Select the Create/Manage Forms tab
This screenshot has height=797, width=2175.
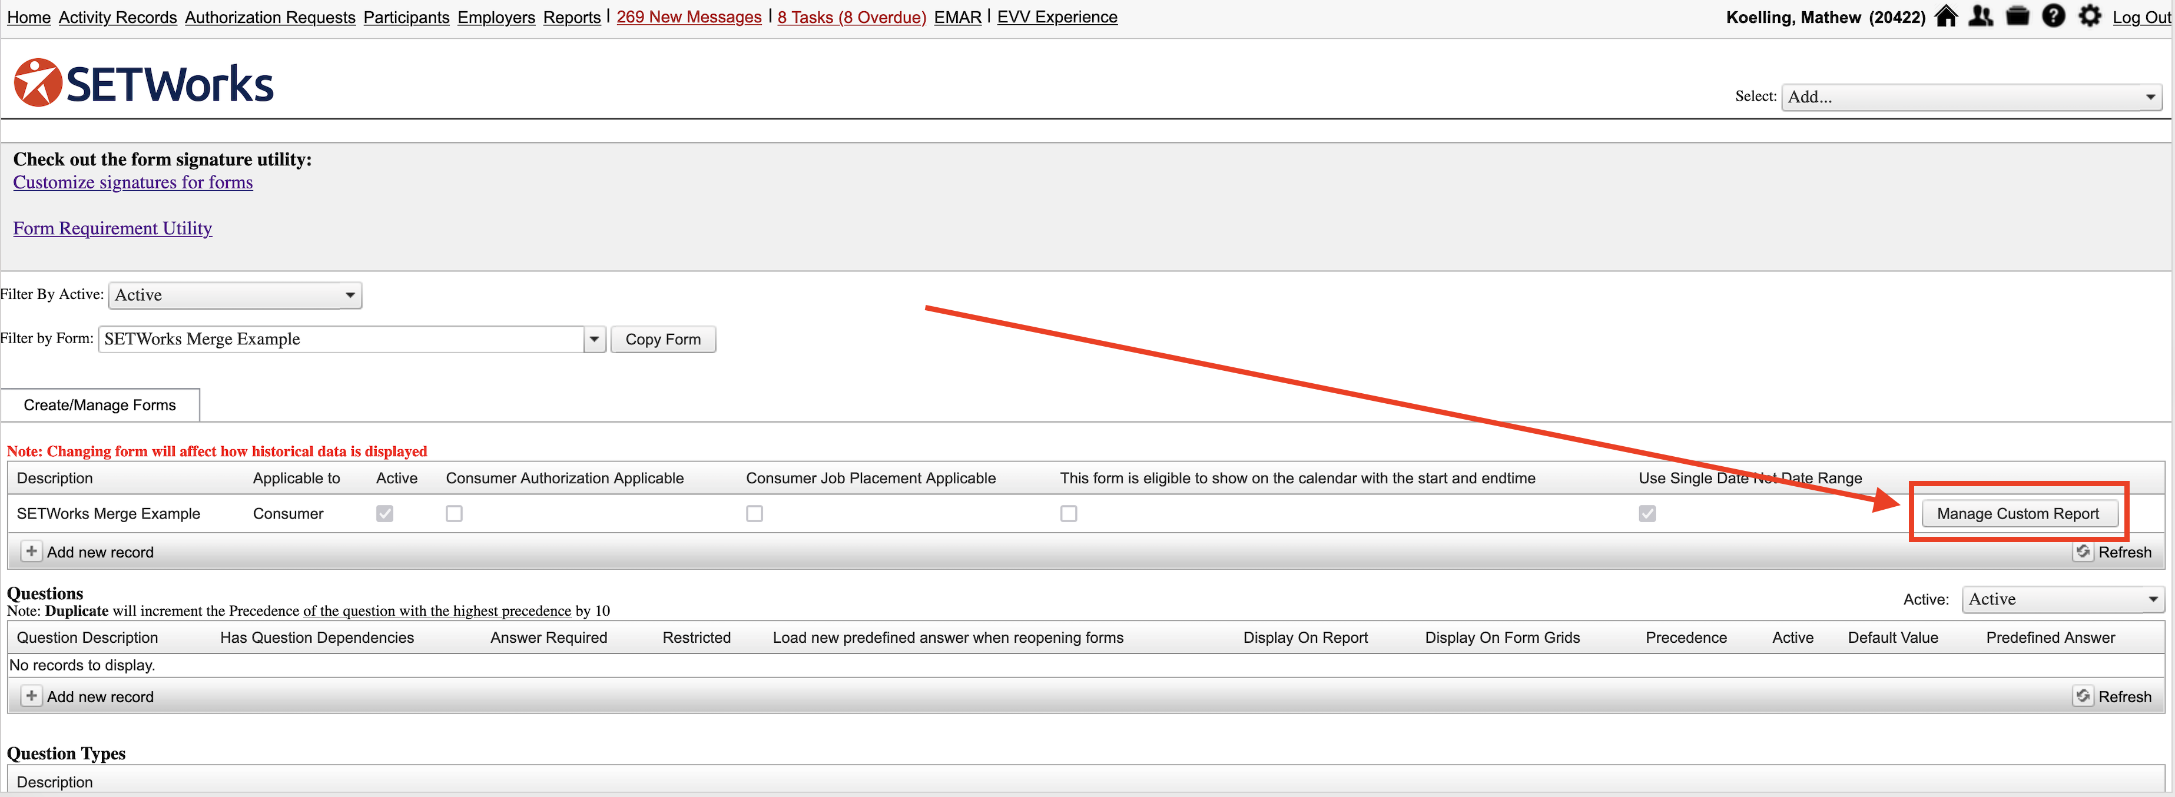(x=100, y=405)
